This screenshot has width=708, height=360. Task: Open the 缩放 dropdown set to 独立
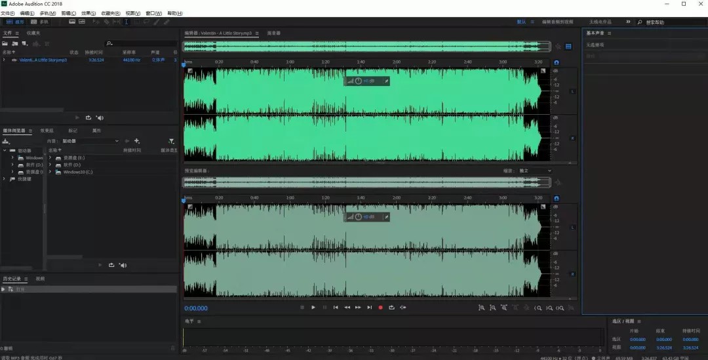tap(534, 170)
